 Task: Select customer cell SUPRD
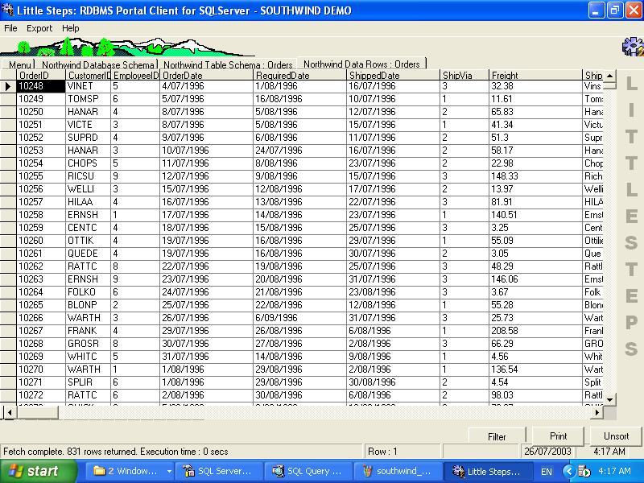pyautogui.click(x=88, y=138)
